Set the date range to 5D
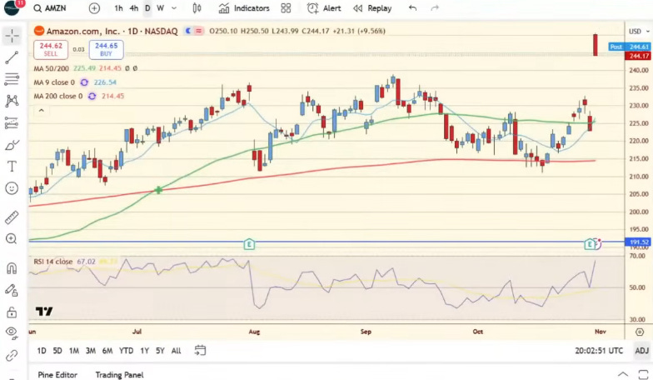This screenshot has height=380, width=653. (x=57, y=351)
